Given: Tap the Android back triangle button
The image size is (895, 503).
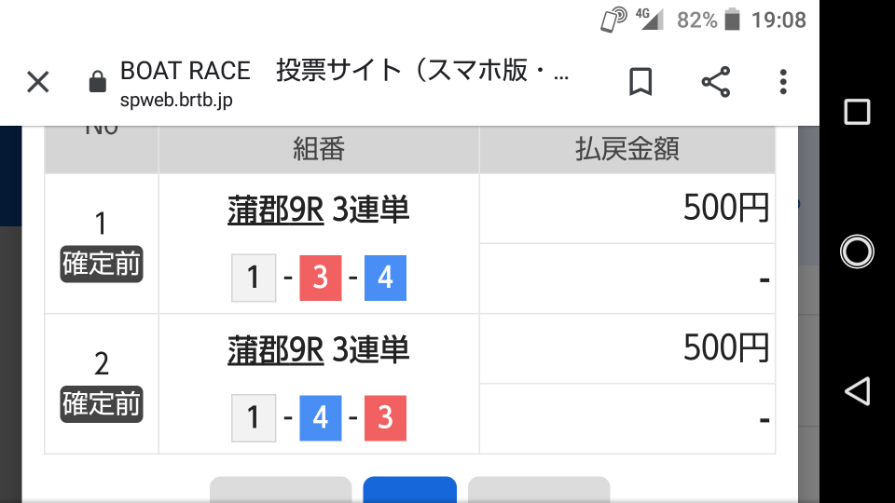Looking at the screenshot, I should coord(857,391).
